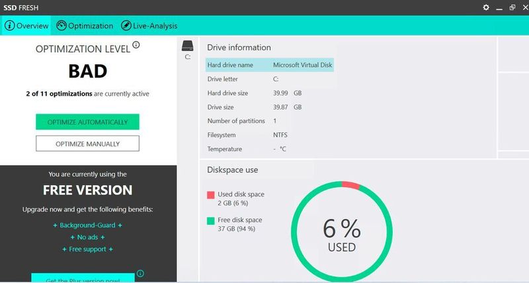Open the settings gear icon
This screenshot has width=529, height=283.
point(486,7)
